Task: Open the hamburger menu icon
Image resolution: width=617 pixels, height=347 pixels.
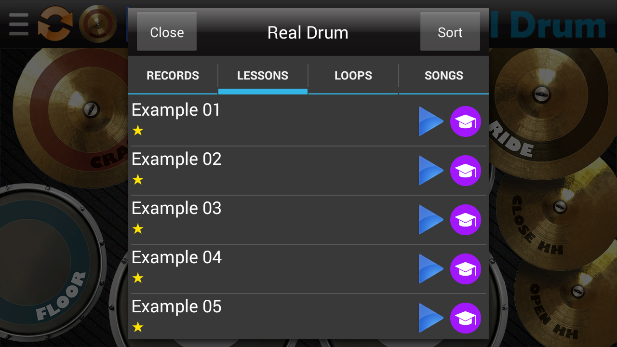Action: click(19, 24)
